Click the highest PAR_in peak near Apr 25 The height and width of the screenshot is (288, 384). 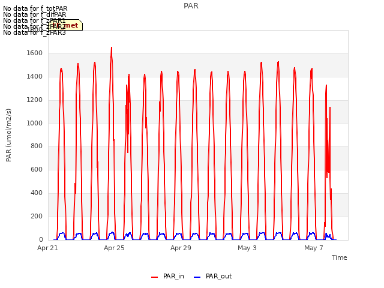112,48
